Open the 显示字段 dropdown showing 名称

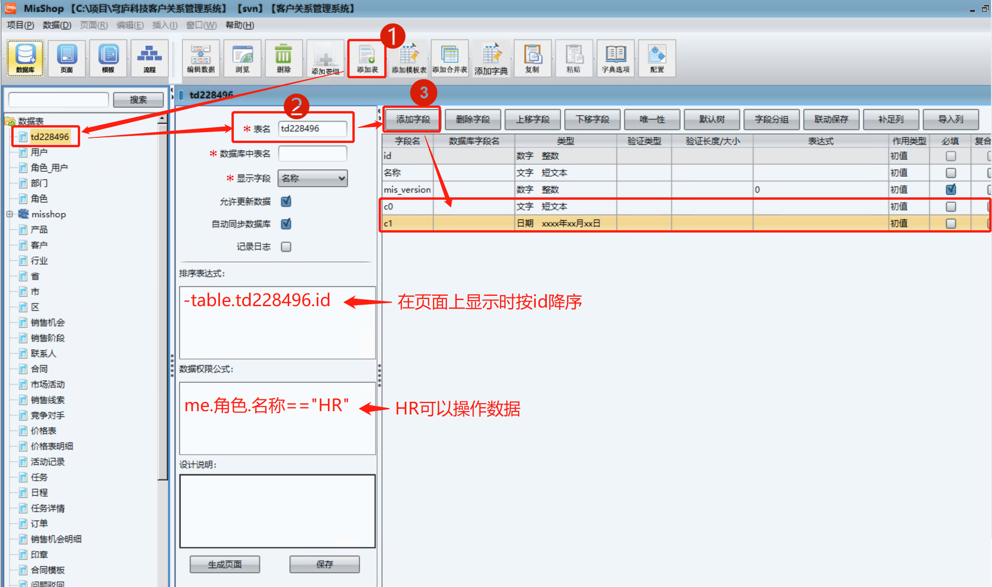click(x=313, y=178)
